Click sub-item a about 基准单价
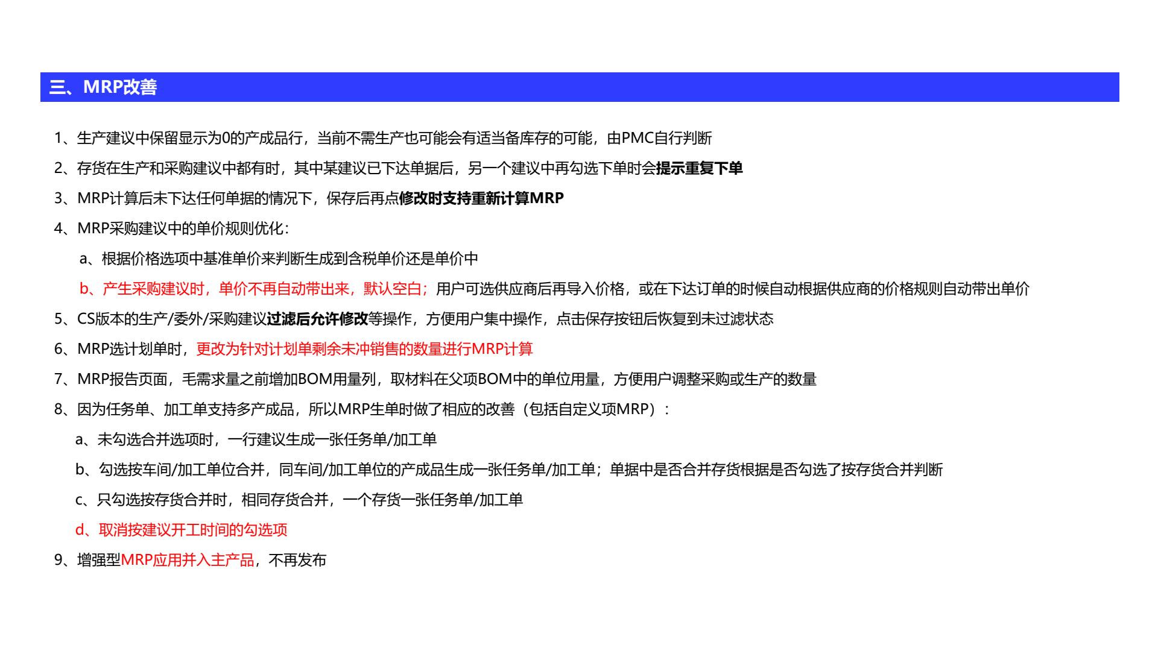Screen dimensions: 1158x651 [279, 259]
